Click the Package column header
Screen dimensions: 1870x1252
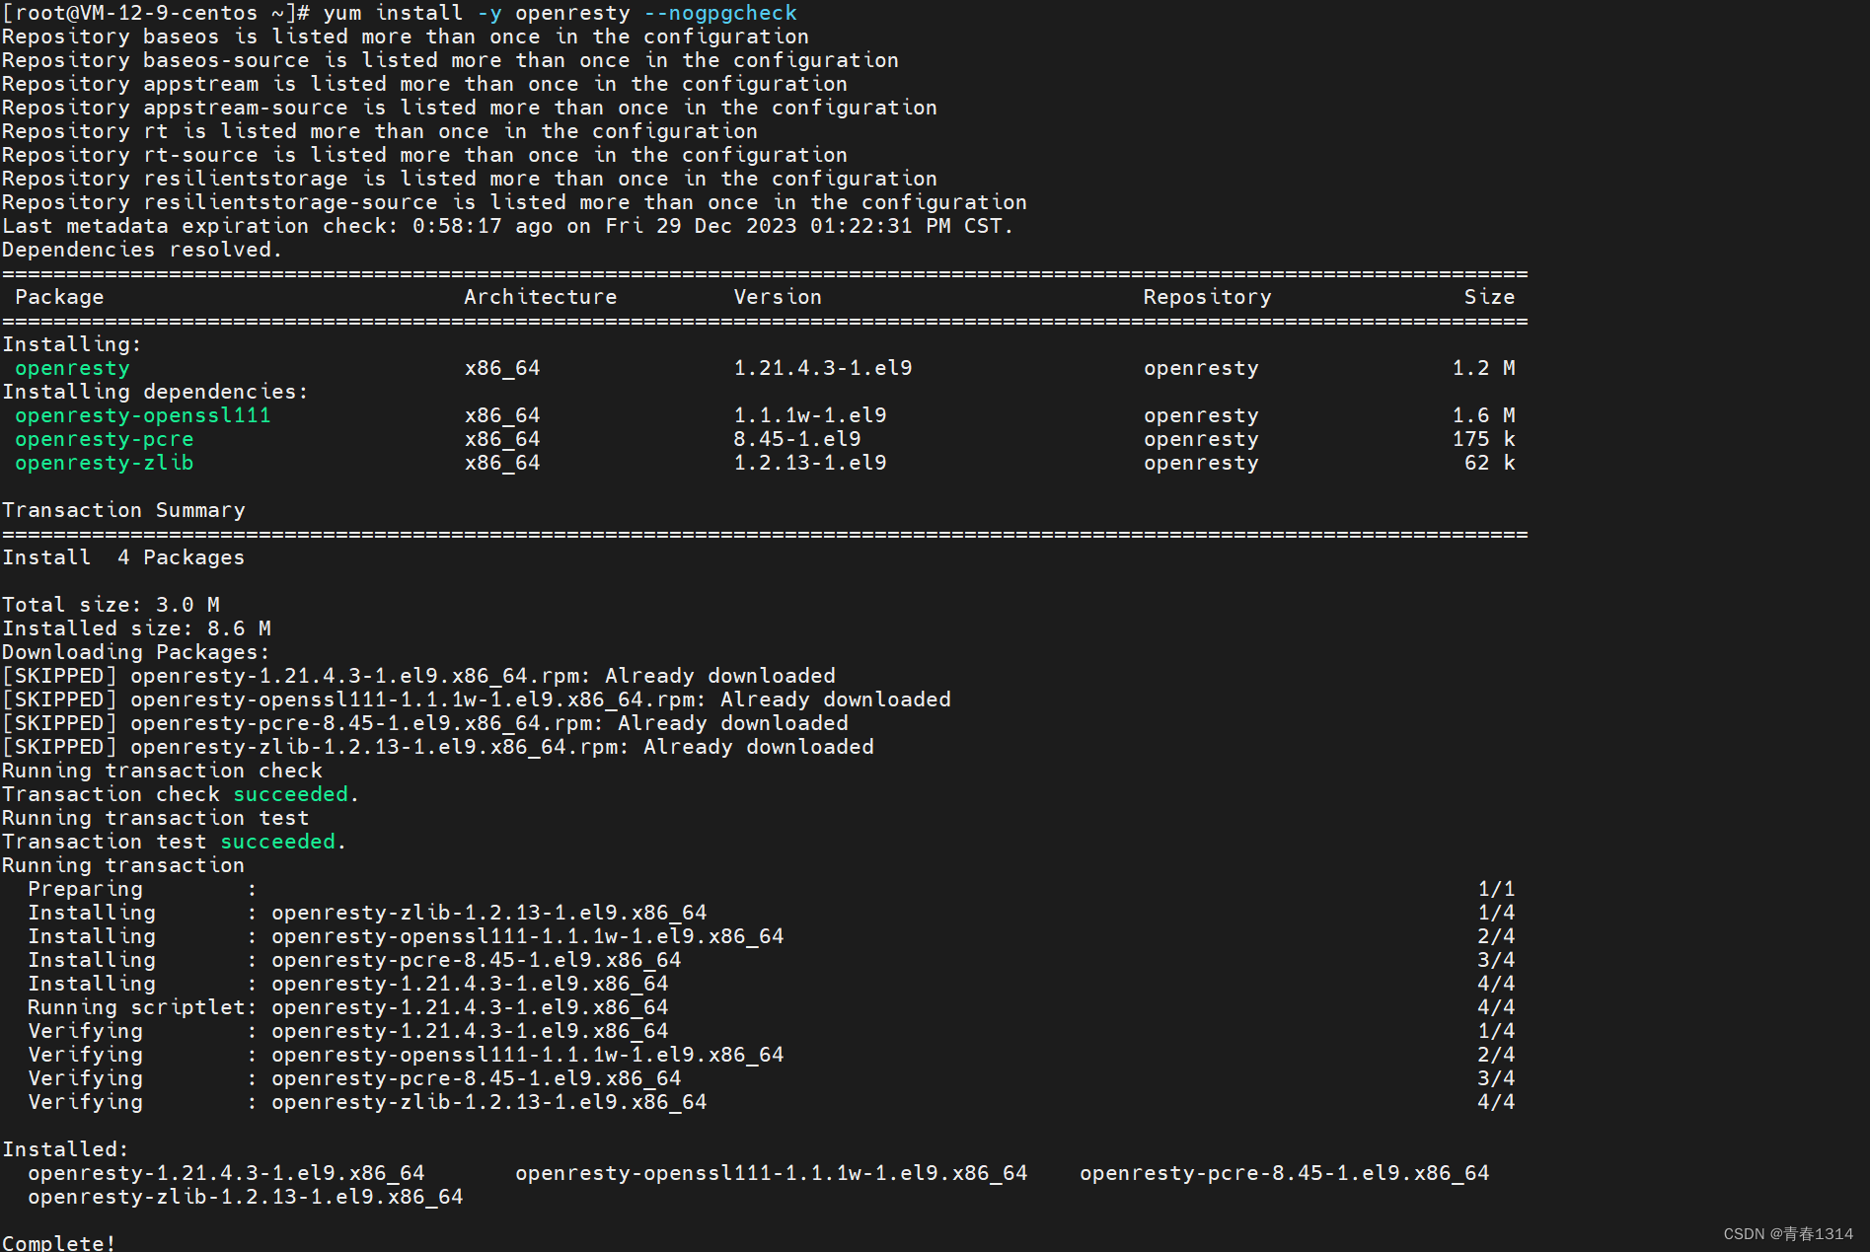tap(59, 297)
